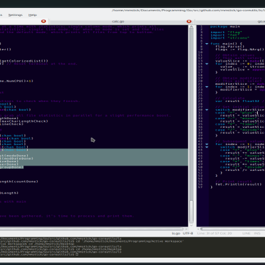Click the getColorizedList() call in left pane

pos(24,61)
